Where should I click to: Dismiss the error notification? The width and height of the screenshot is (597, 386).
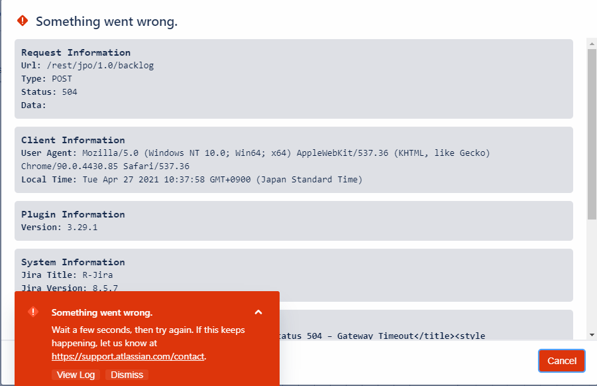tap(127, 375)
